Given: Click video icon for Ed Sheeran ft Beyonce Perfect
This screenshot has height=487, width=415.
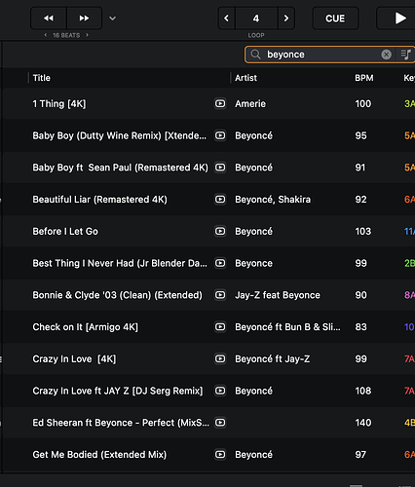Looking at the screenshot, I should [220, 423].
